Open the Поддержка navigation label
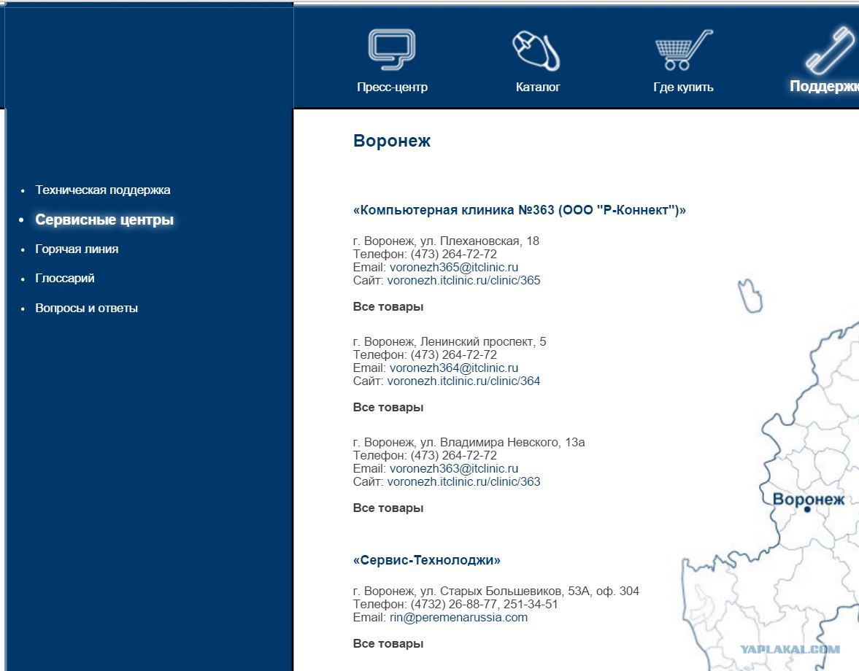 tap(824, 86)
